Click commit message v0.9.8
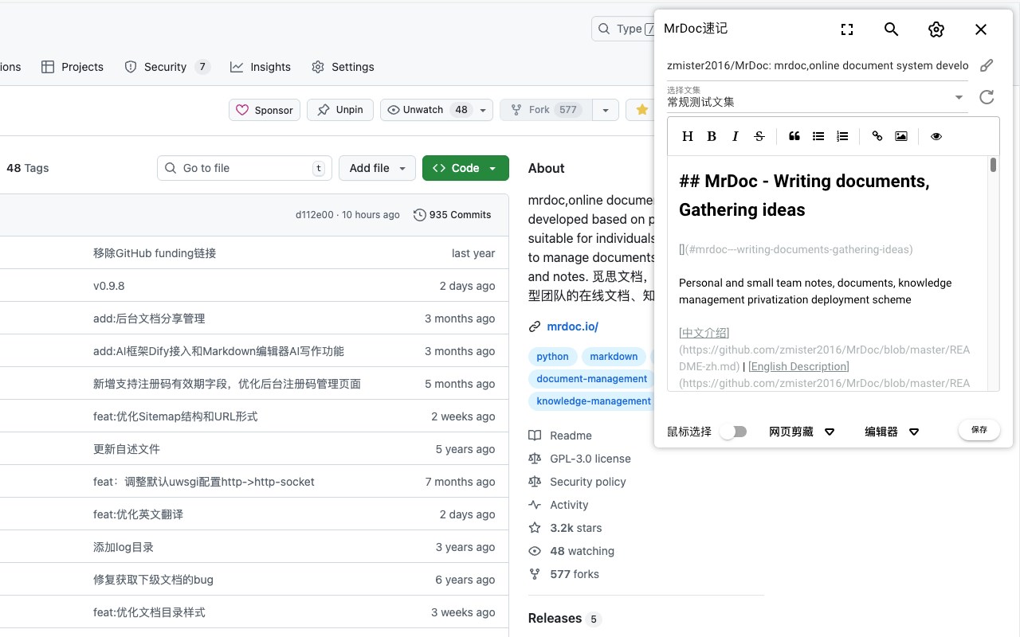The width and height of the screenshot is (1020, 637). (x=109, y=286)
